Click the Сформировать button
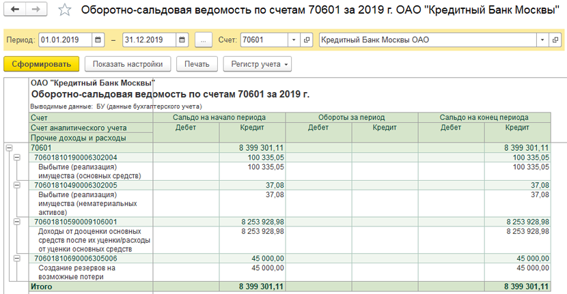 click(41, 65)
